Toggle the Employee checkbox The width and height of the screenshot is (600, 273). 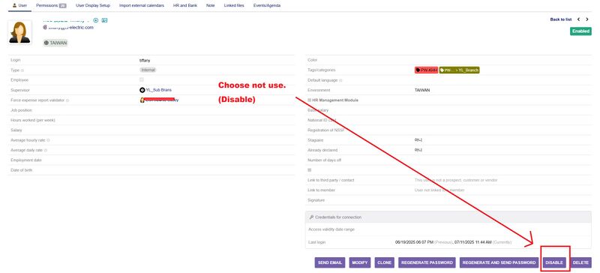coord(142,79)
